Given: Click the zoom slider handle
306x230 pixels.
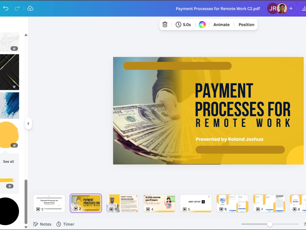Looking at the screenshot, I should click(x=270, y=224).
